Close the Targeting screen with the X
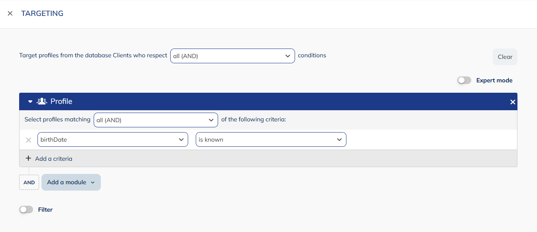The image size is (537, 232). pyautogui.click(x=10, y=13)
